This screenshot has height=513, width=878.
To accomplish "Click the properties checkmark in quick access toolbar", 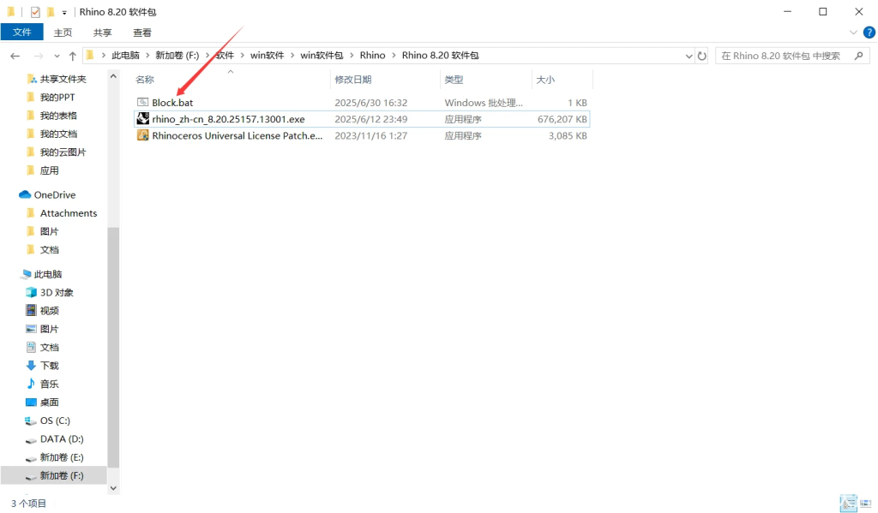I will (x=35, y=12).
